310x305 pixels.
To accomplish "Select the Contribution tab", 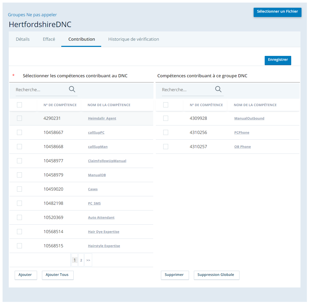I will click(x=82, y=39).
